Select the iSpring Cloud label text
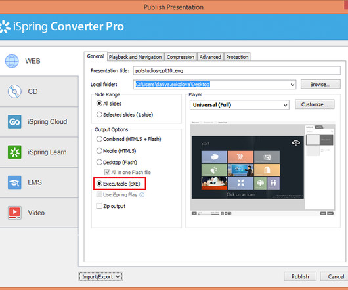The width and height of the screenshot is (348, 290). click(47, 122)
